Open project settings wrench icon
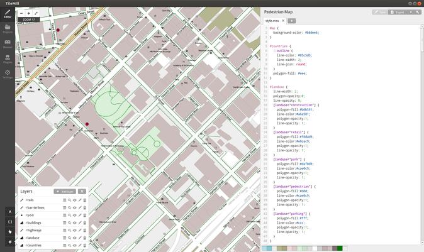The image size is (424, 252). (418, 12)
